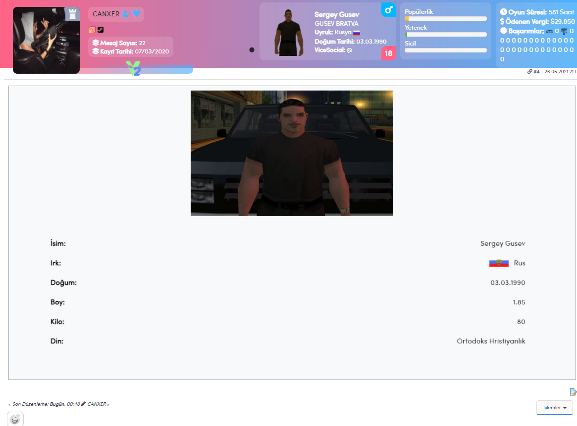
Task: Click the green V2 badge icon
Action: pos(134,68)
